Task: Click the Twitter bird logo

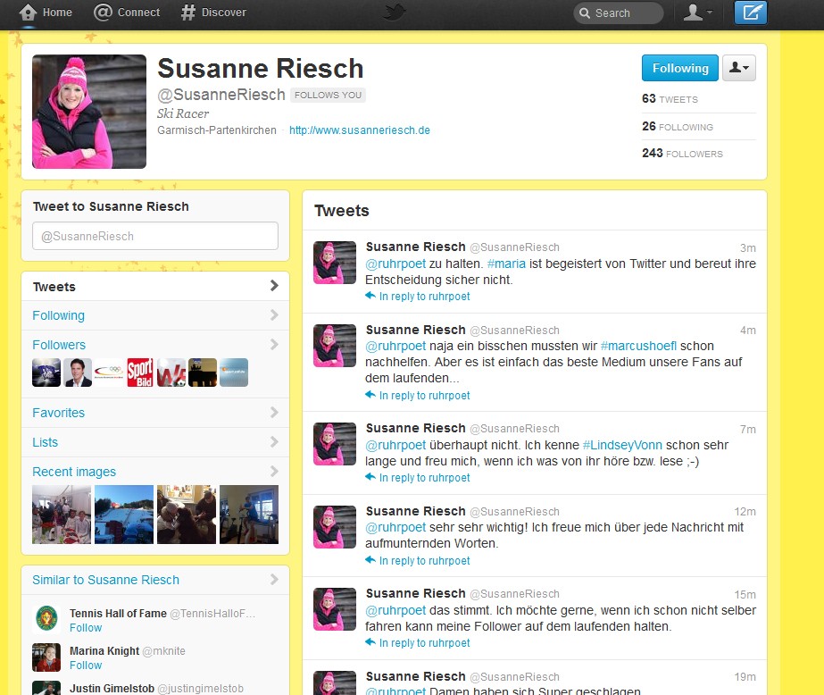Action: click(394, 12)
